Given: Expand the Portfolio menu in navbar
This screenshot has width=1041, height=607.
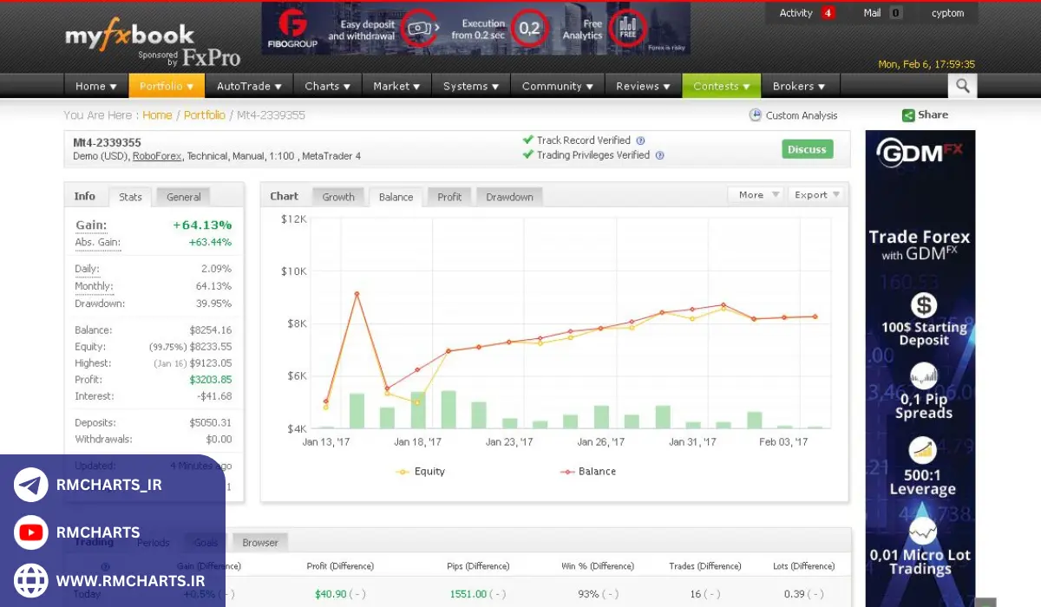Looking at the screenshot, I should 167,86.
